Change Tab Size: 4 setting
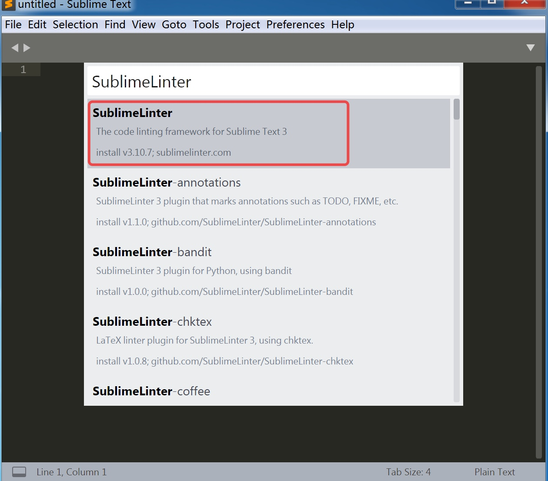 (x=408, y=472)
